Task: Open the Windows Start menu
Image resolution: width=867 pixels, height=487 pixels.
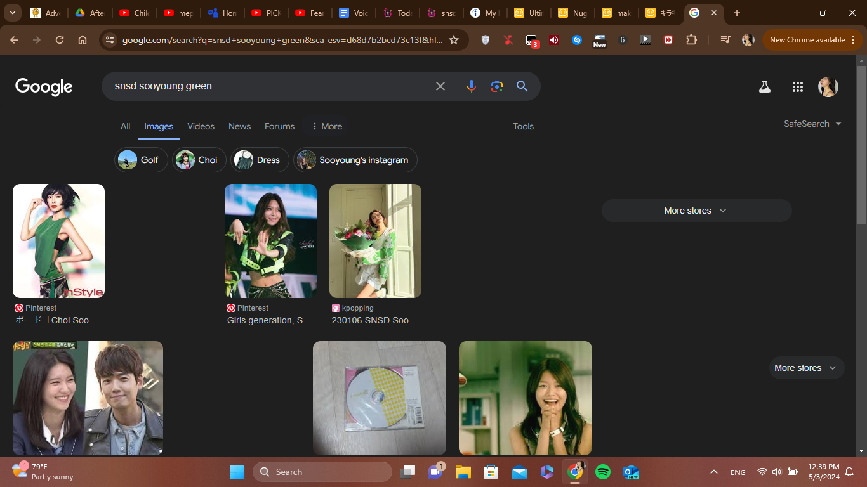Action: 237,472
